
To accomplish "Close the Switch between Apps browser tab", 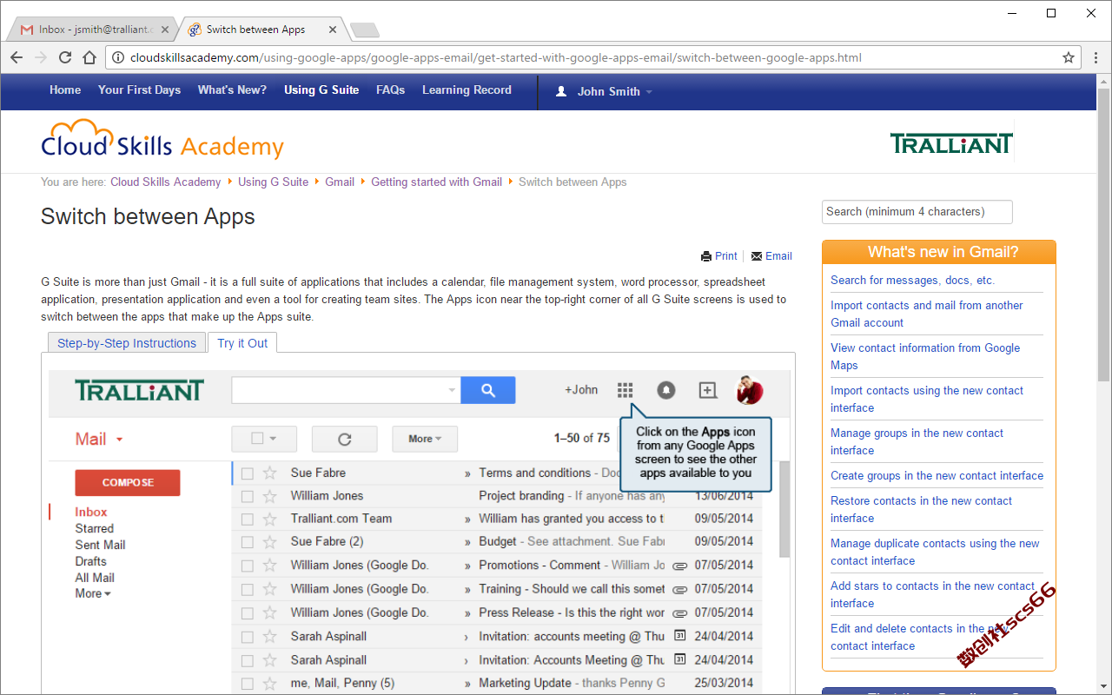I will 333,30.
